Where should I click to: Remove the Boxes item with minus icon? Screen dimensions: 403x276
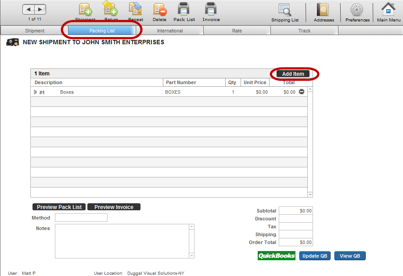(302, 92)
